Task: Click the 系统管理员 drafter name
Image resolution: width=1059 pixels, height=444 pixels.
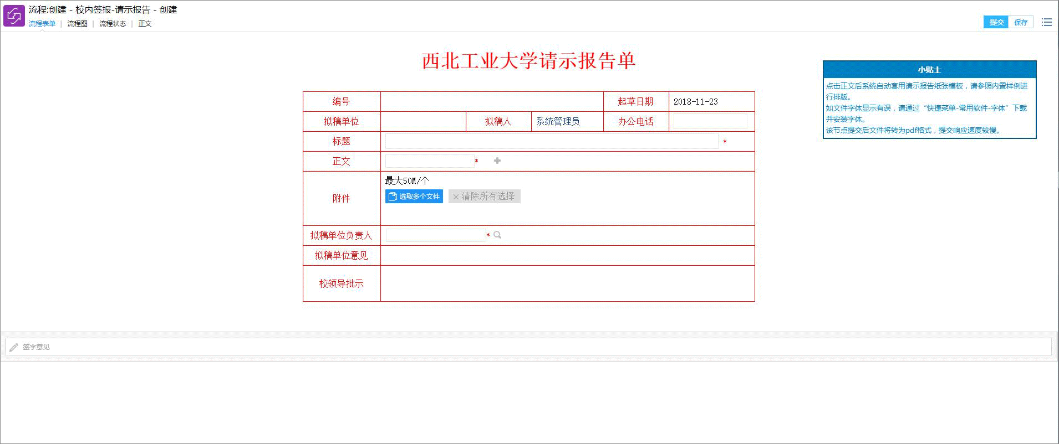Action: [x=558, y=121]
